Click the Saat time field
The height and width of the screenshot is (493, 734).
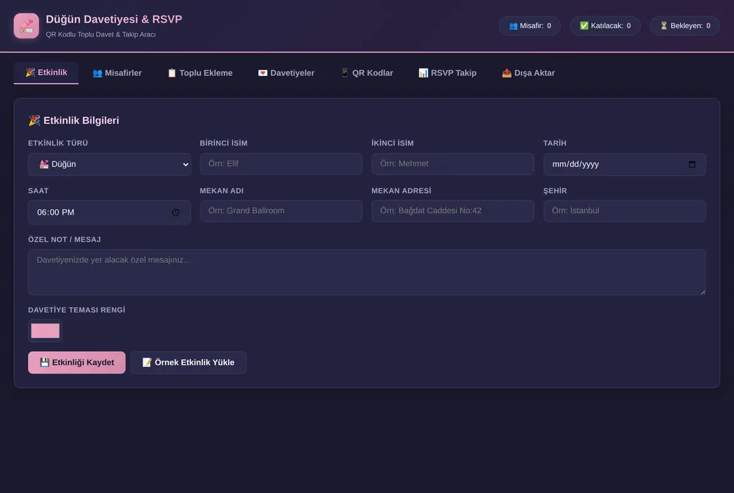point(109,212)
